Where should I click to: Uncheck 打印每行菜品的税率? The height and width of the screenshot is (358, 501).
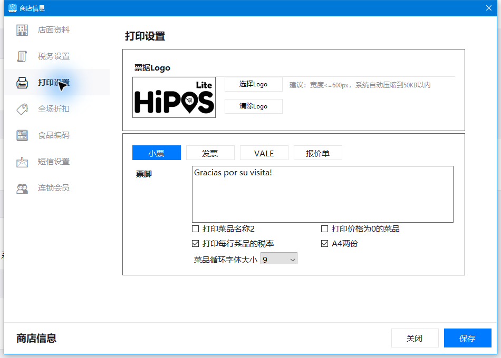tap(195, 244)
